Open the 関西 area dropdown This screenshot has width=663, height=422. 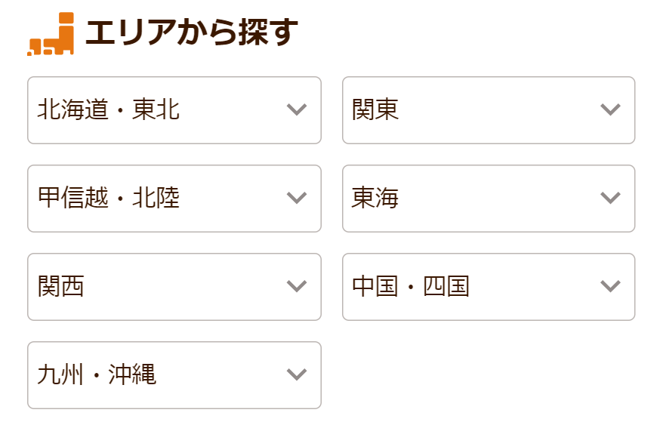point(174,287)
